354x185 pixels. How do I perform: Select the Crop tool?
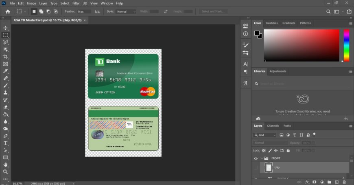(5, 57)
